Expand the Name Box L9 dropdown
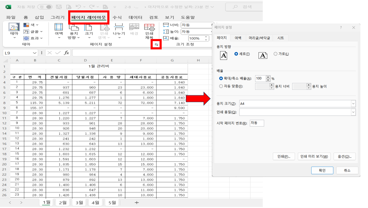 [x=35, y=53]
